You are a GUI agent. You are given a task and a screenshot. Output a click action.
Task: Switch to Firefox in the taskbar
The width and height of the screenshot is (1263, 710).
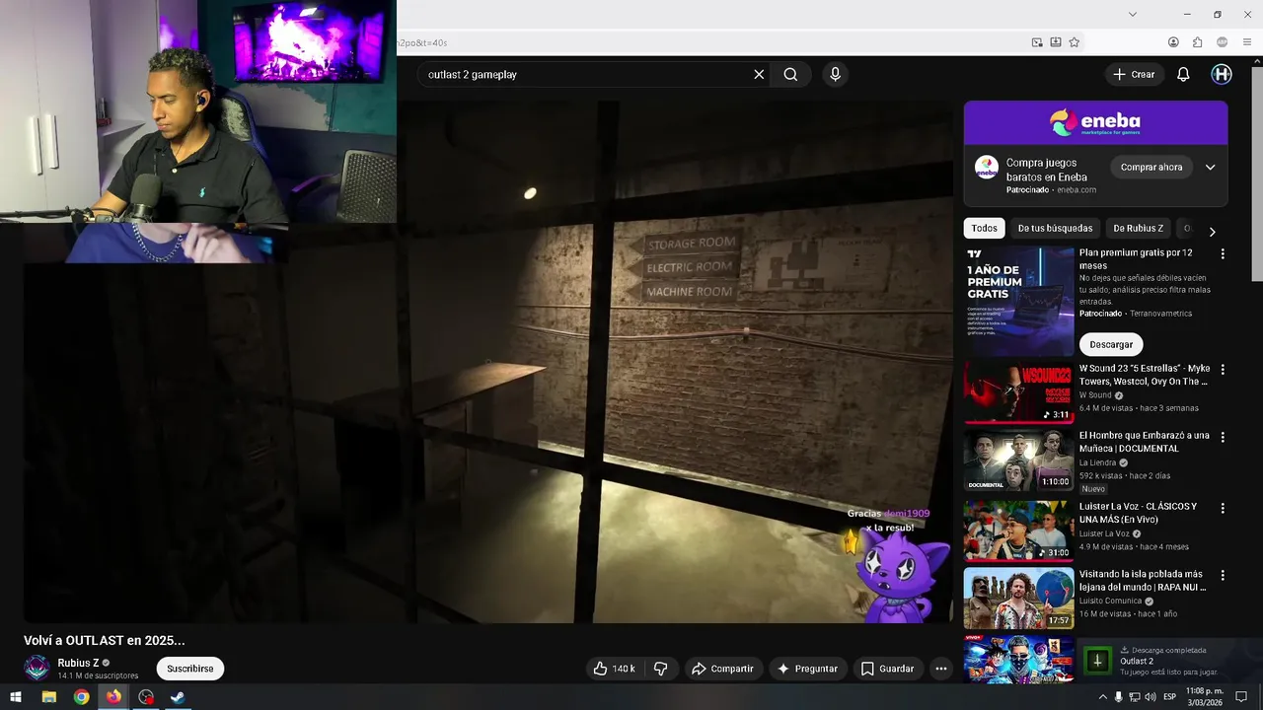[x=113, y=697]
